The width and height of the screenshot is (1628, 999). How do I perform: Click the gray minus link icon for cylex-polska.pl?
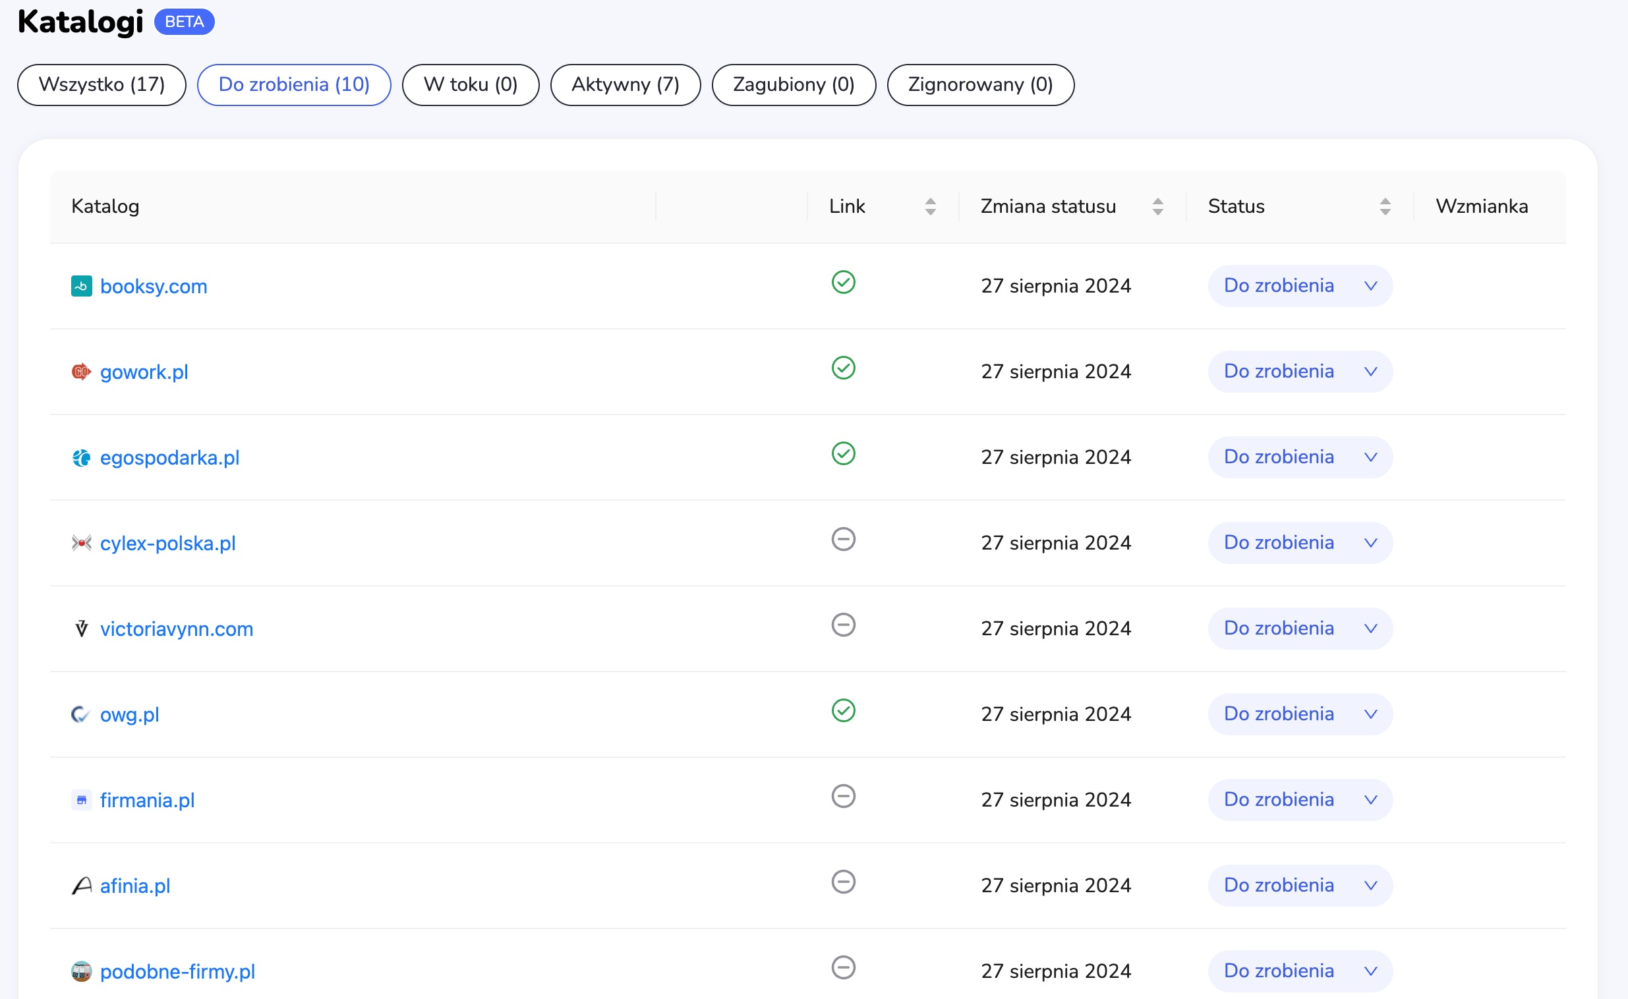pyautogui.click(x=843, y=539)
